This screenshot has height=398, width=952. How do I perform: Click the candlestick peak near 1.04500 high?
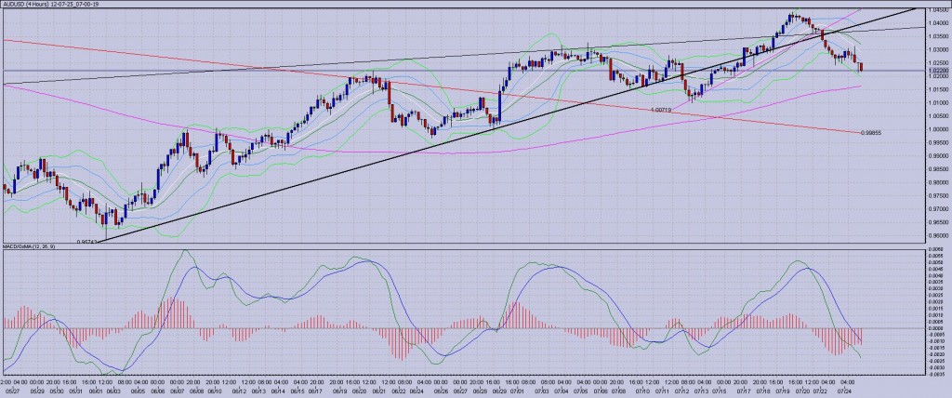(792, 14)
